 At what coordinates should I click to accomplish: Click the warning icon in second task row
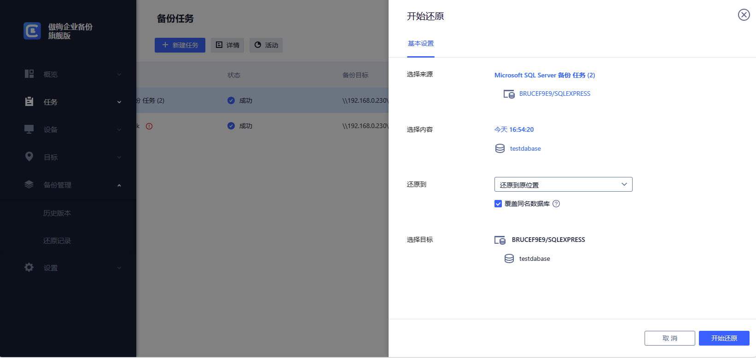point(149,126)
